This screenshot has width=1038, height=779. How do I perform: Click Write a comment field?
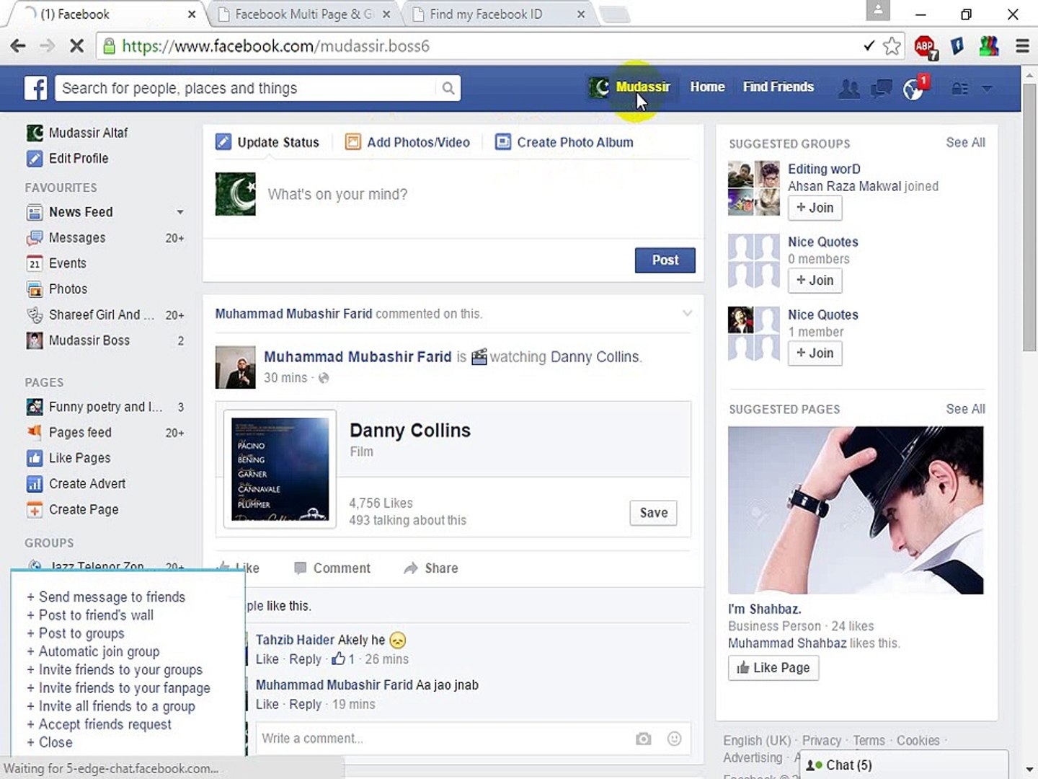click(443, 739)
